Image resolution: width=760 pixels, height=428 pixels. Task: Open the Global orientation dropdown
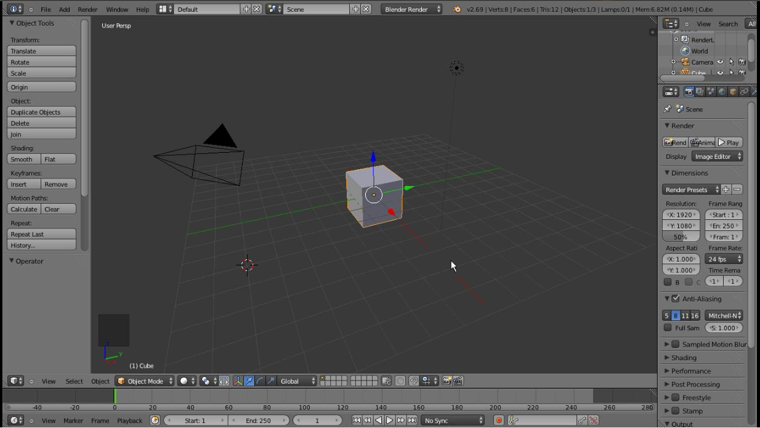pos(297,381)
